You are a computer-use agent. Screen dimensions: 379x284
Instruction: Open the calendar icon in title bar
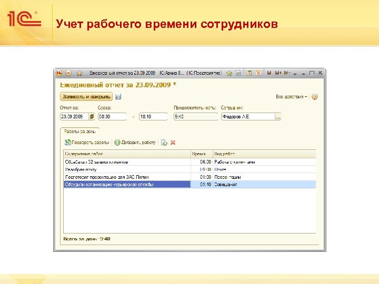[x=258, y=73]
